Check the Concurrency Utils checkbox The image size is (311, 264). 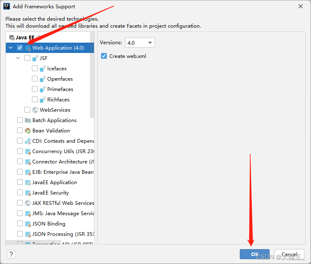click(20, 151)
